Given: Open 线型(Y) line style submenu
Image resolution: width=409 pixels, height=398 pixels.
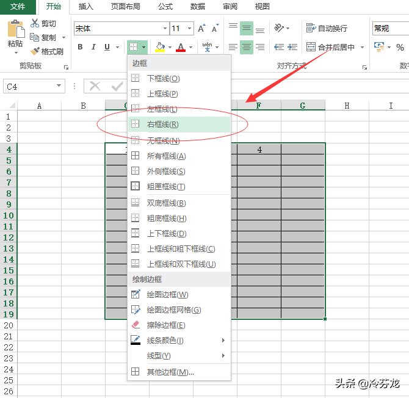Looking at the screenshot, I should [179, 356].
